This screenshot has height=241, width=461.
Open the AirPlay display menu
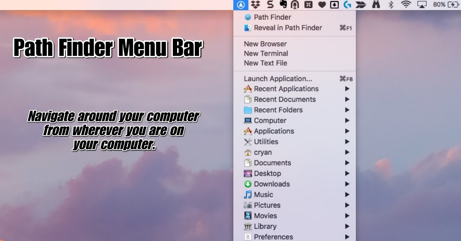[422, 5]
